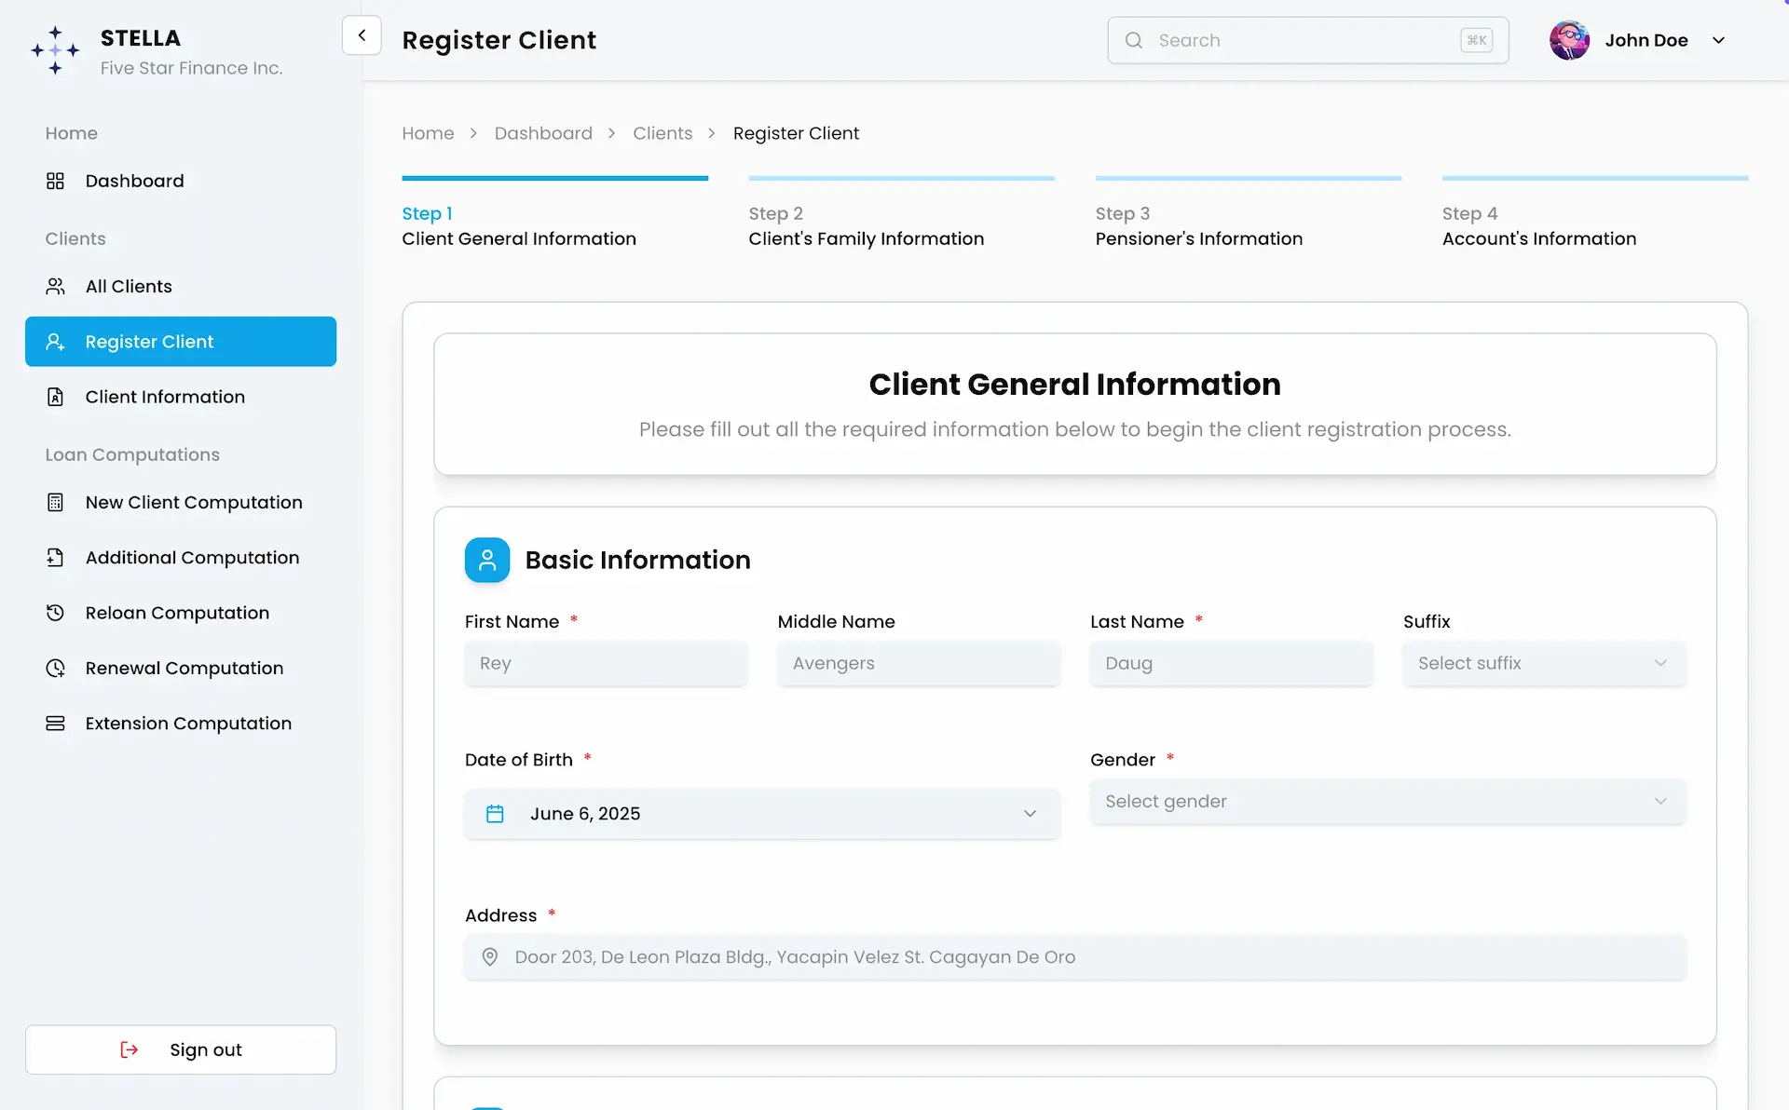1789x1110 pixels.
Task: Click John Doe's avatar picture
Action: pyautogui.click(x=1569, y=40)
